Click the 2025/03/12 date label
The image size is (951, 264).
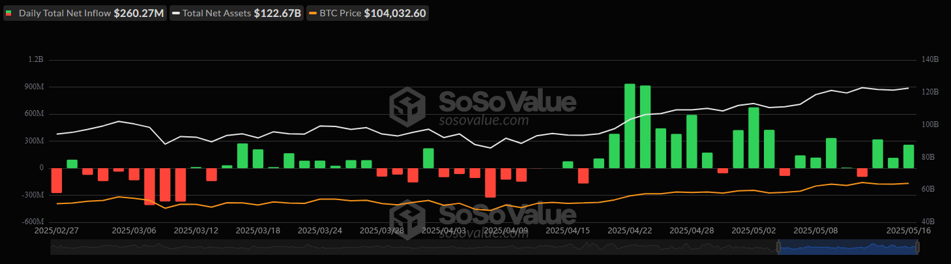point(196,231)
